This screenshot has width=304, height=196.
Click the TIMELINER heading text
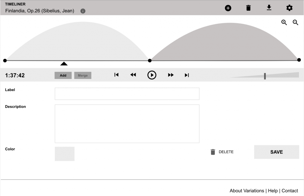[x=15, y=4]
